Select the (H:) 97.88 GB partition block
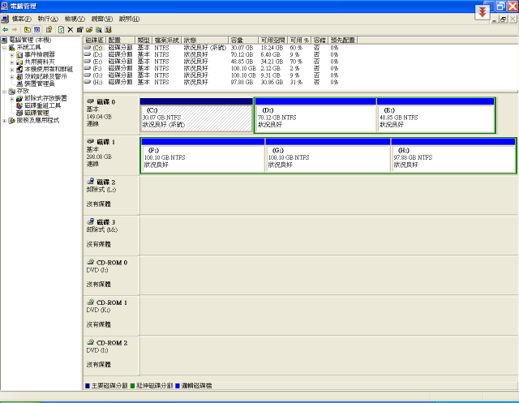The height and width of the screenshot is (403, 519). pyautogui.click(x=453, y=155)
